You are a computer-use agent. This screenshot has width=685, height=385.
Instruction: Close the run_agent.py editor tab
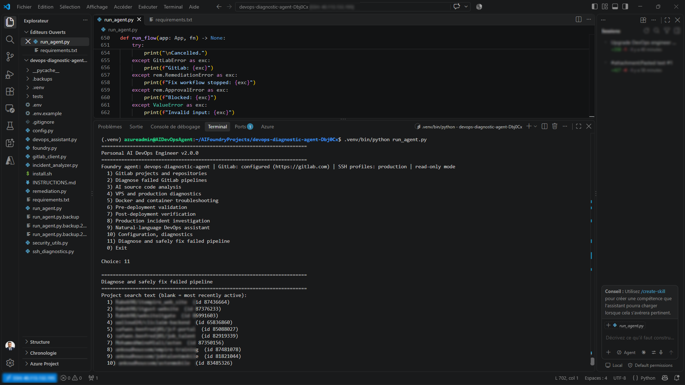[139, 20]
